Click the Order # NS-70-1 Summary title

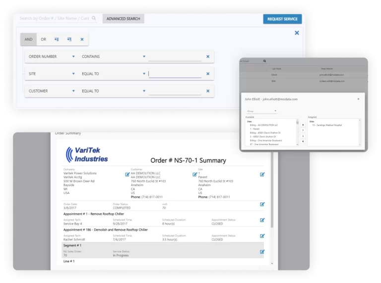point(188,160)
